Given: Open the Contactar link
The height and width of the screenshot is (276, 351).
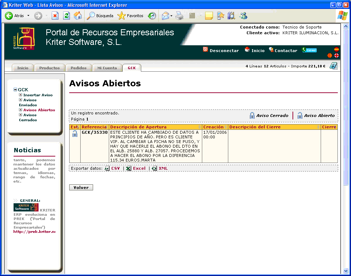Looking at the screenshot, I should [x=286, y=51].
